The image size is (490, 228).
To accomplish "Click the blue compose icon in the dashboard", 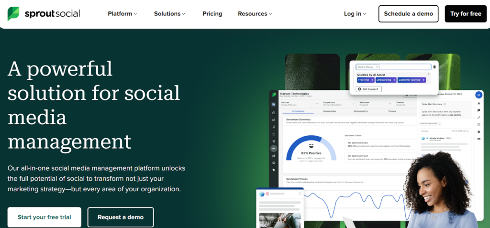I will pos(479,95).
